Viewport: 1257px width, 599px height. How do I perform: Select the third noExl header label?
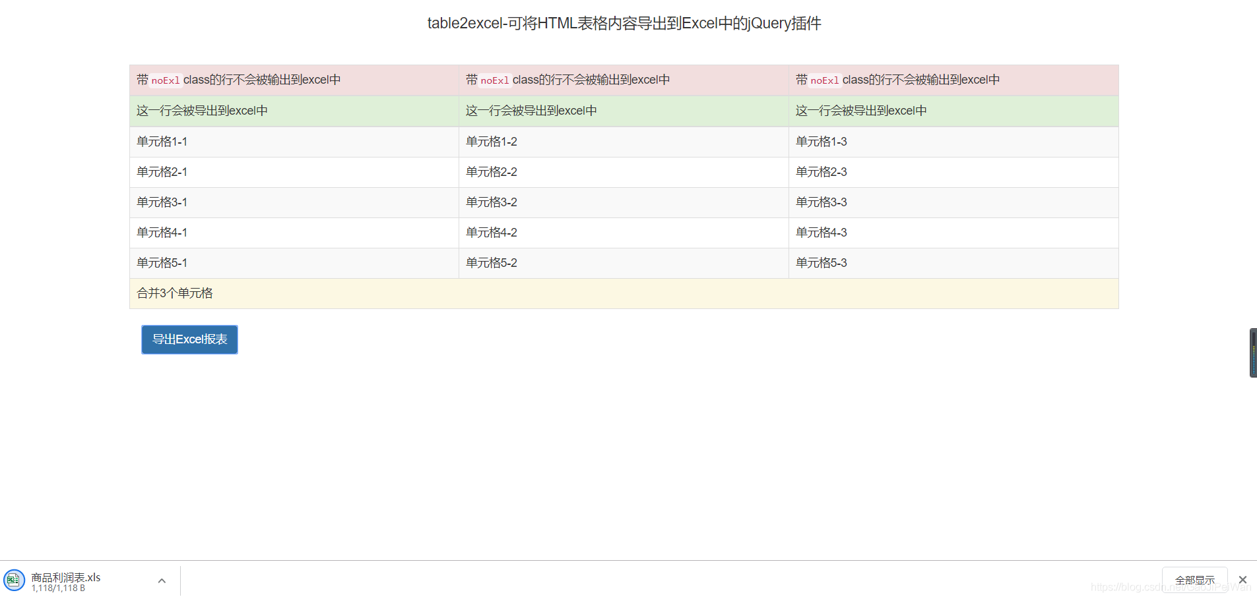(x=825, y=80)
